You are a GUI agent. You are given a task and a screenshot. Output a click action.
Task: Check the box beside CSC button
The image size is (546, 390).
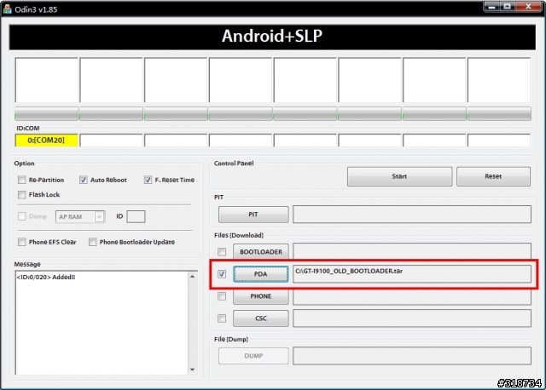coord(222,318)
